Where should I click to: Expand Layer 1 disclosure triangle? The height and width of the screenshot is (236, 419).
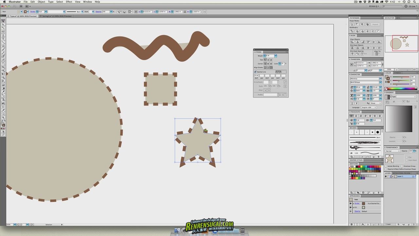(393, 176)
